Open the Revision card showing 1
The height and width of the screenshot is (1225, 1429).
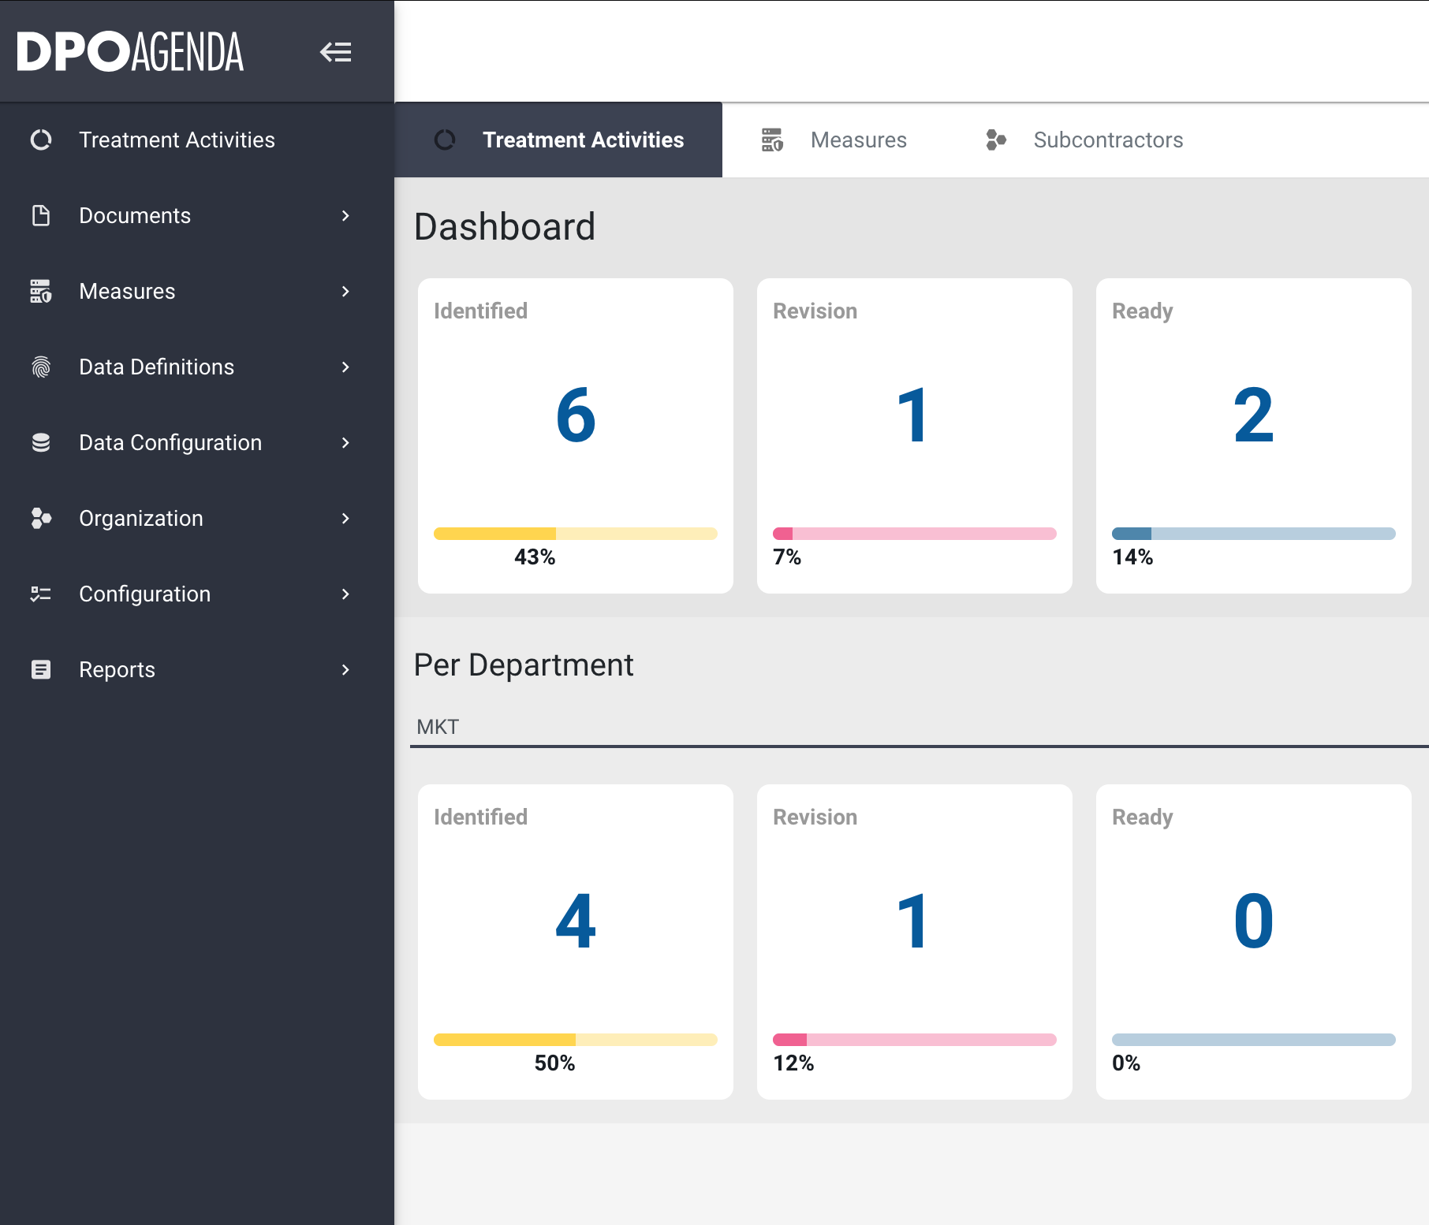pos(913,435)
